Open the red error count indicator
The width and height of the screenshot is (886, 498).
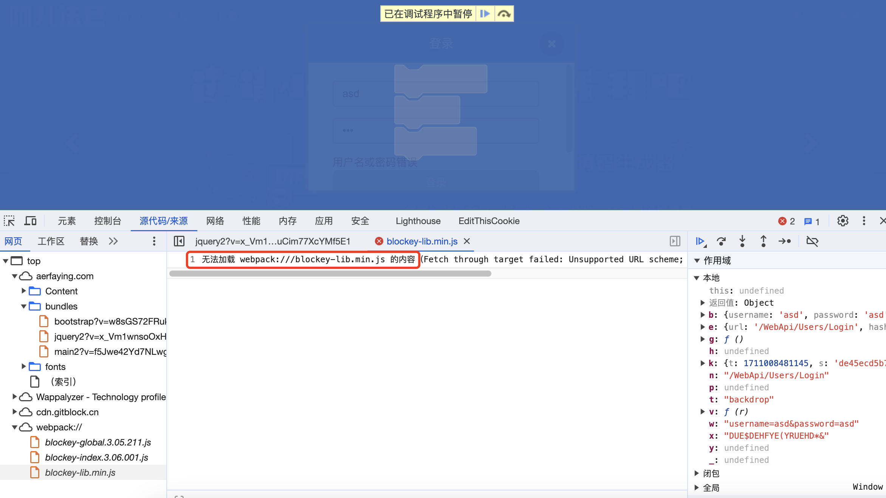(x=787, y=221)
